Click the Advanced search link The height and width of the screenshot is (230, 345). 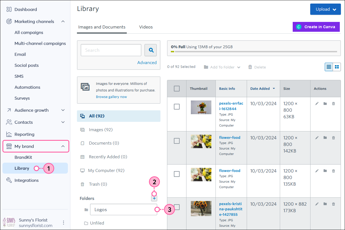click(x=147, y=62)
